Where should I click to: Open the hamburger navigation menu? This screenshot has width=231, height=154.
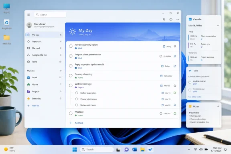[28, 14]
